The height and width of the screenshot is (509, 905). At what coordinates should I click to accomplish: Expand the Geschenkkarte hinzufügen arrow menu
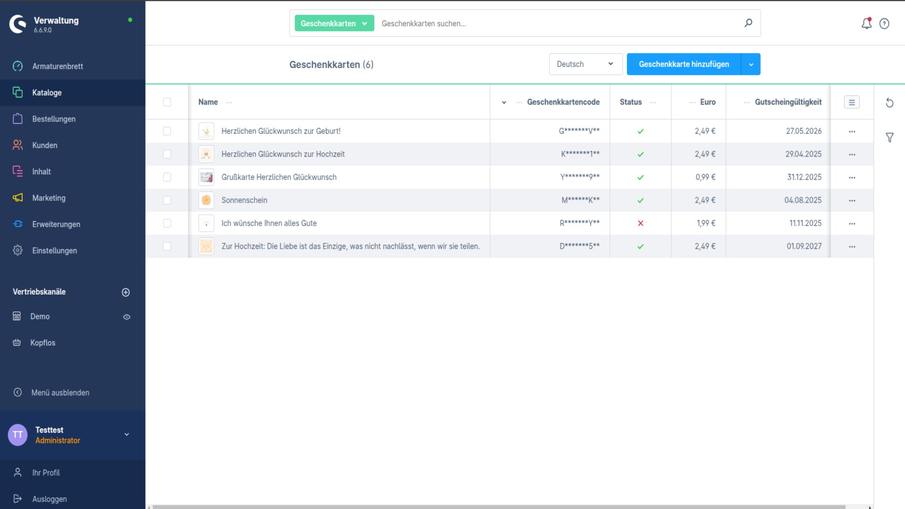[751, 64]
